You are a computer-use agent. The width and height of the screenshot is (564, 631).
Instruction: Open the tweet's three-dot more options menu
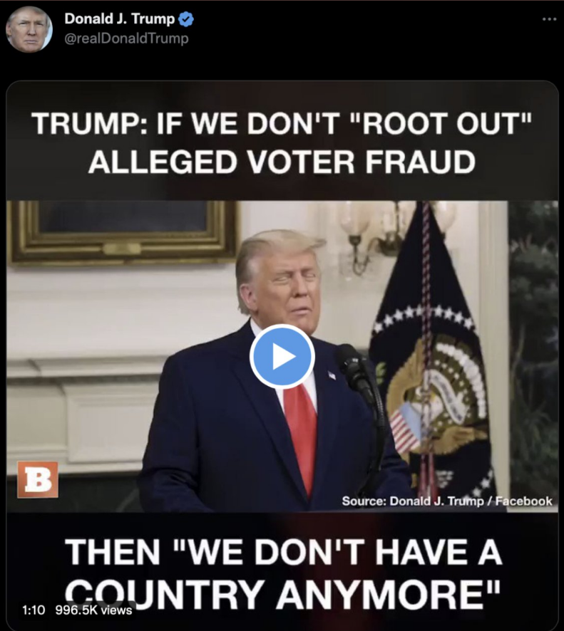point(549,19)
